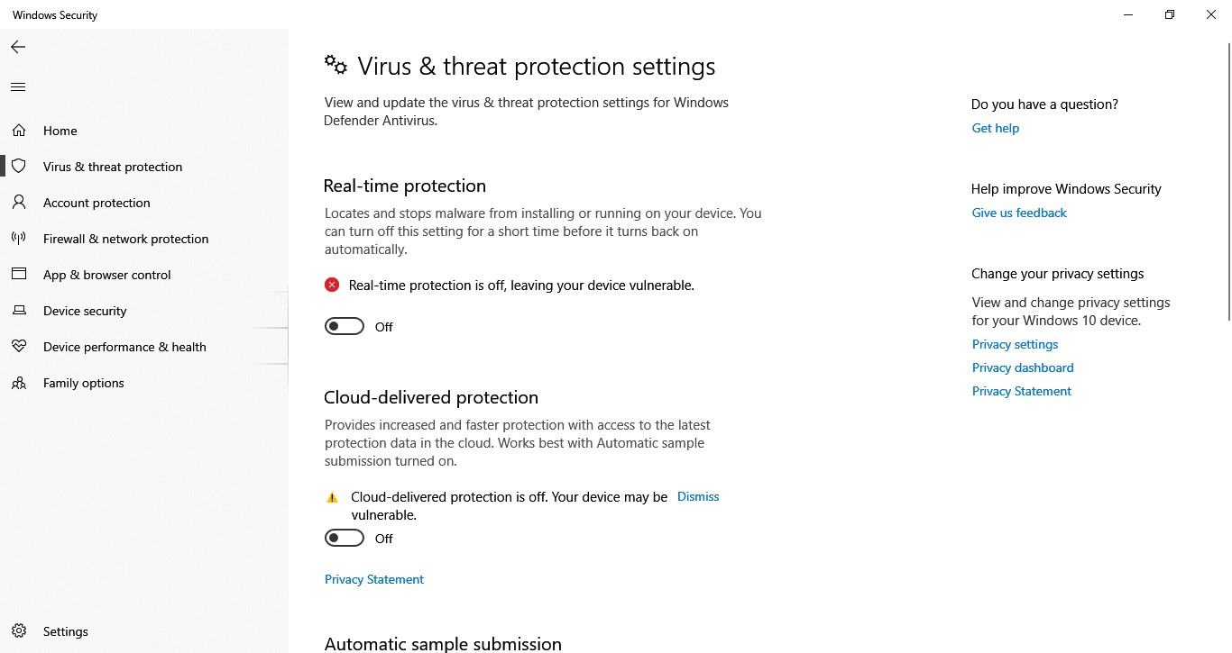Open Device performance & health heart icon

18,347
